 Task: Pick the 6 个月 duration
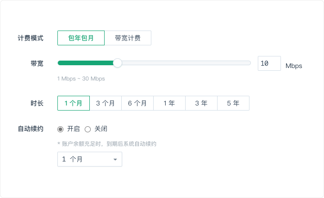coord(137,103)
